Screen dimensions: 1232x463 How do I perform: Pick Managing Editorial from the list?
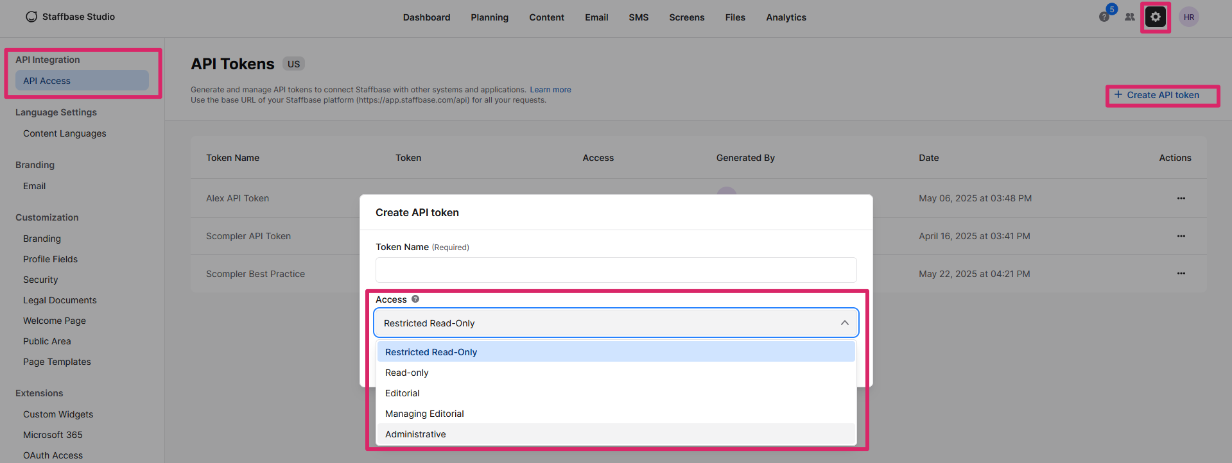click(x=424, y=414)
